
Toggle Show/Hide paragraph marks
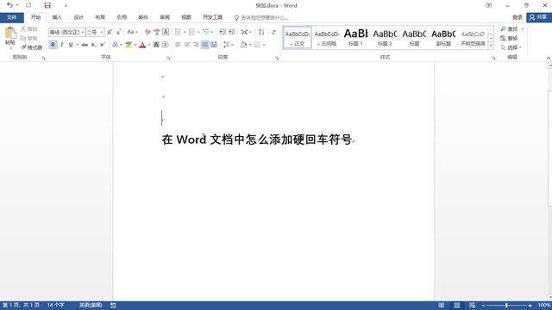[x=274, y=32]
